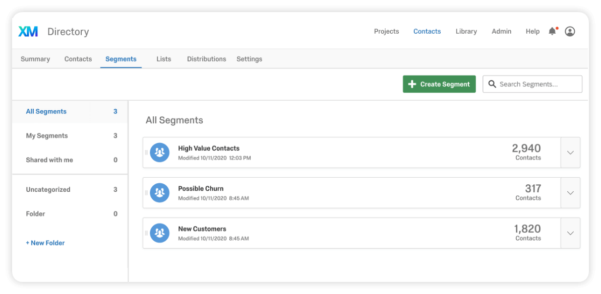The height and width of the screenshot is (294, 601).
Task: Click the drag handle beside High Value Contacts
Action: pos(146,153)
